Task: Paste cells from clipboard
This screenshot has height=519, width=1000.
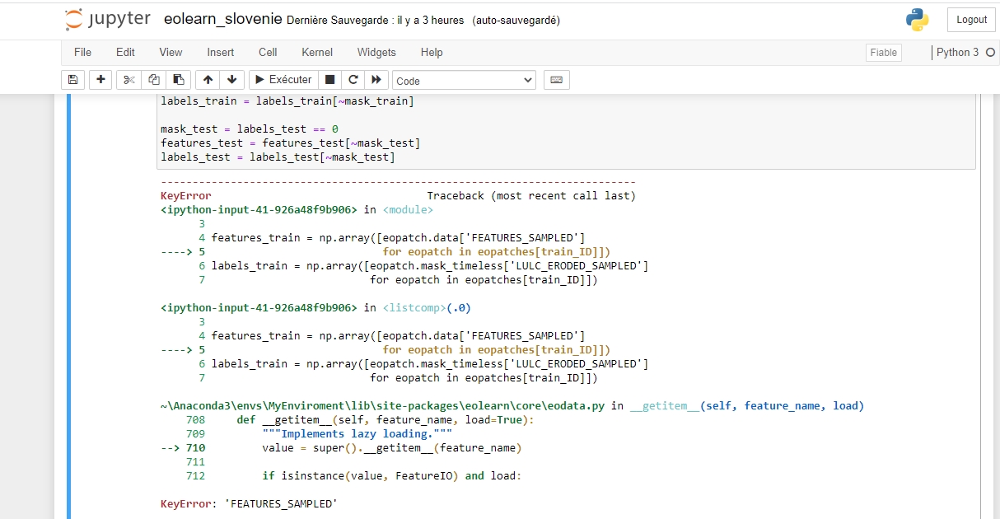Action: [178, 79]
